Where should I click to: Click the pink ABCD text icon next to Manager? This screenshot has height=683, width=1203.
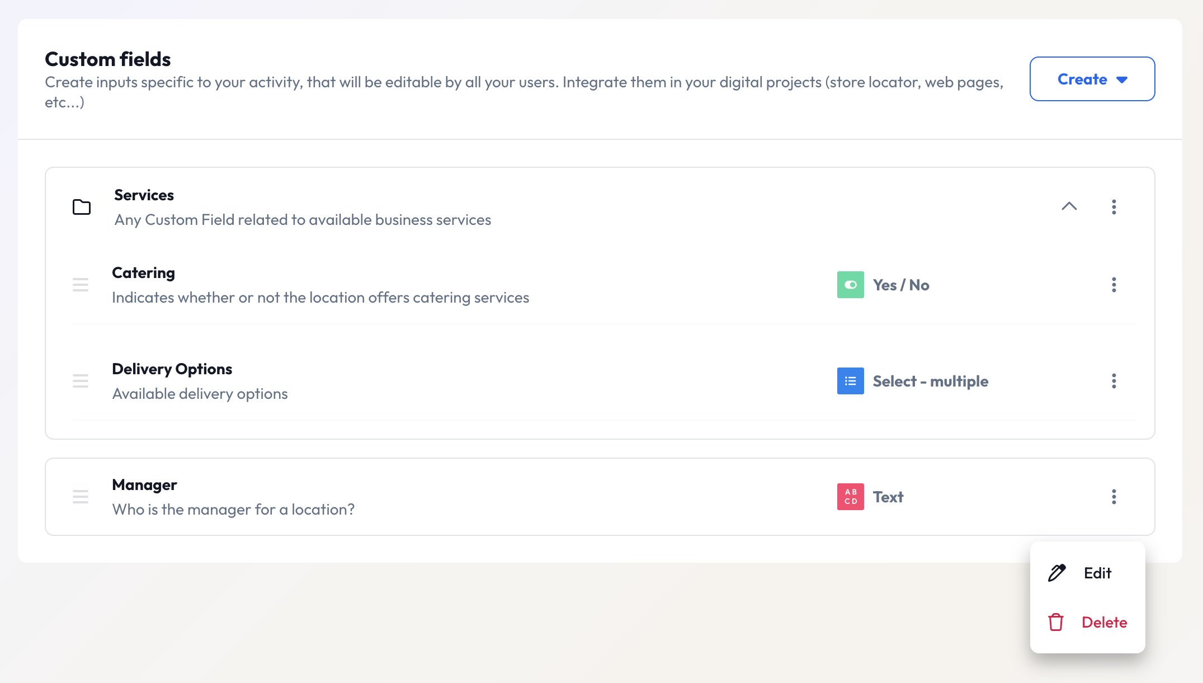[850, 496]
